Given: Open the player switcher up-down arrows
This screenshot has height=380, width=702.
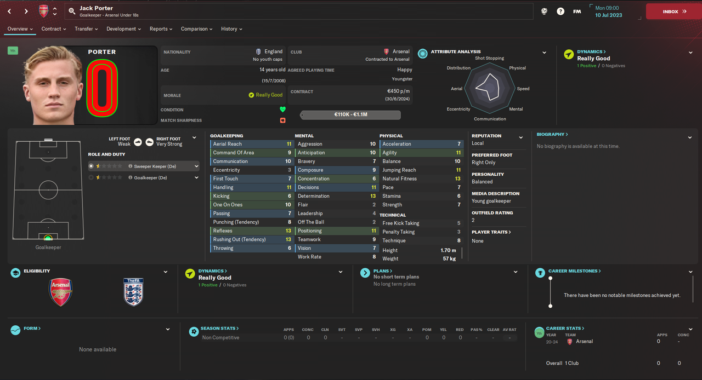Looking at the screenshot, I should click(55, 11).
